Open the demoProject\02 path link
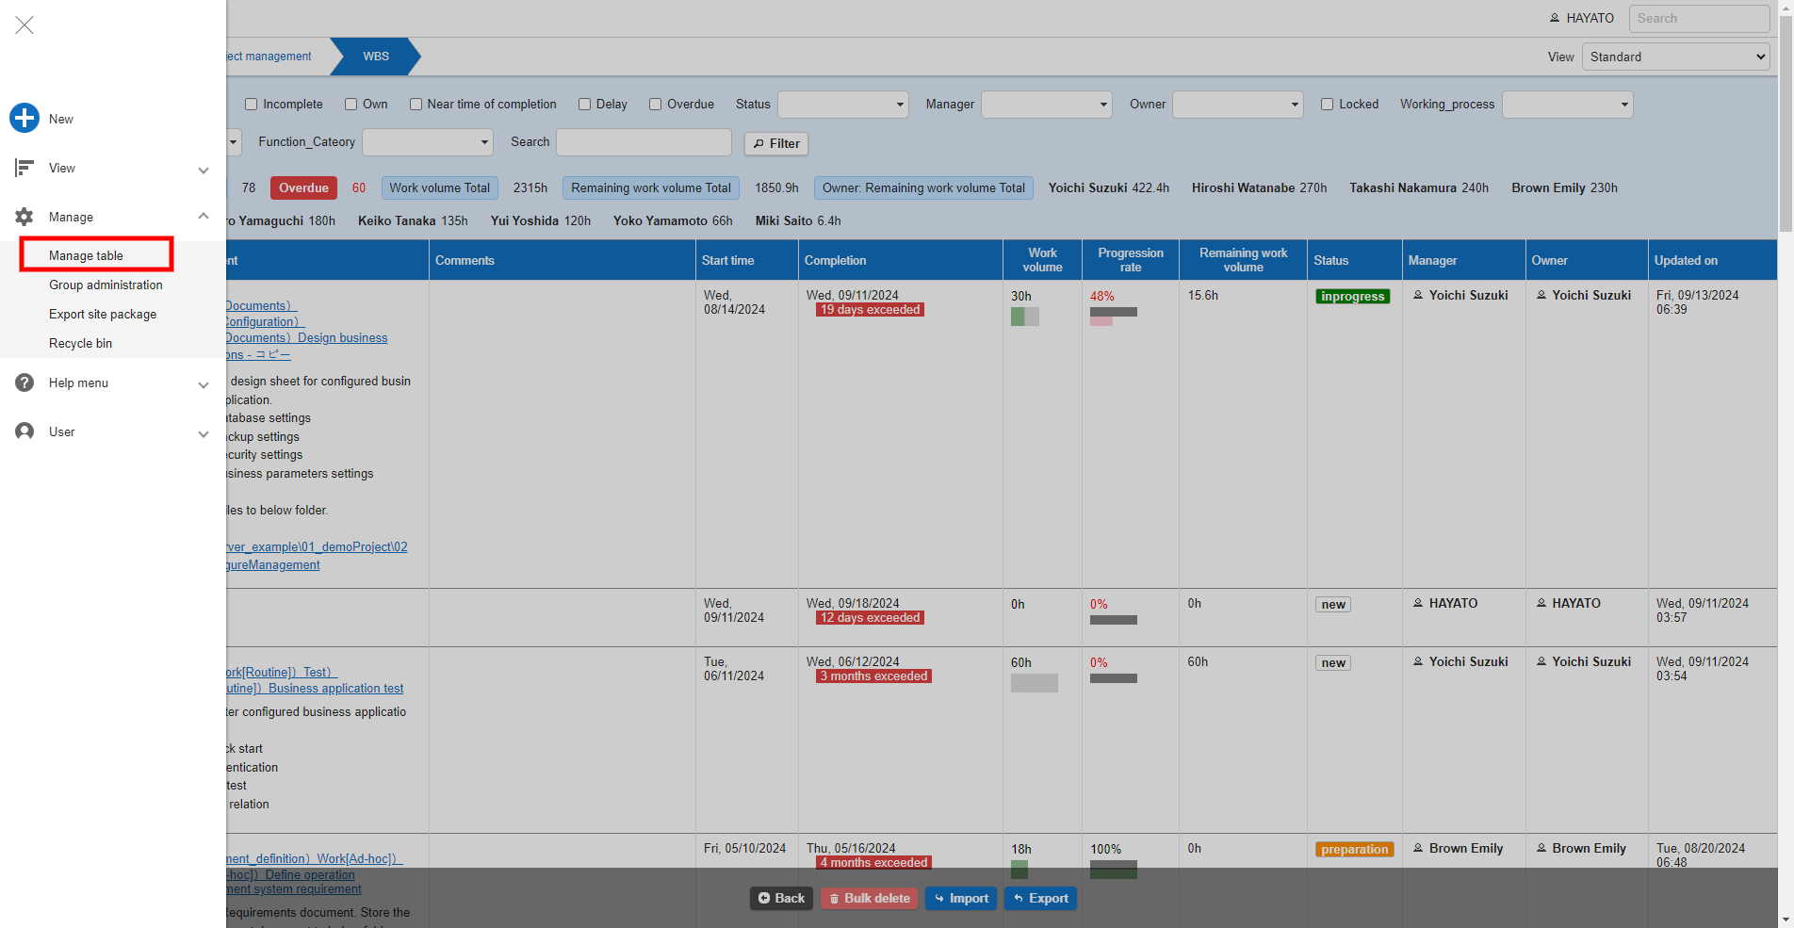Viewport: 1794px width, 928px height. coord(317,547)
